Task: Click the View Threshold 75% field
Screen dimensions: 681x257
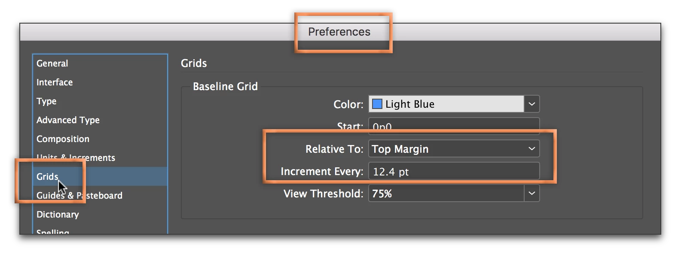Action: click(x=446, y=194)
